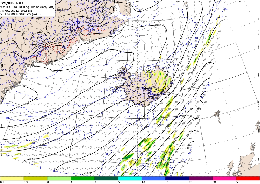Click the light green 0.5–1 legend swatch
Screen dimensions: 260x184
click(59, 178)
